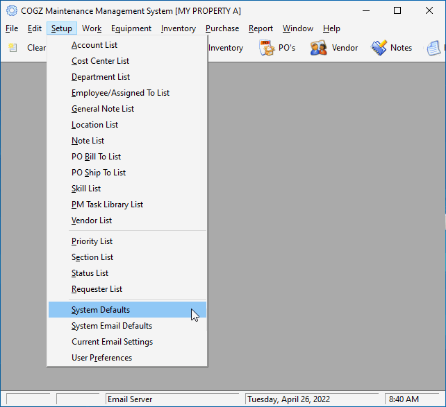Screen dimensions: 446x407
Task: Open System Email Defaults
Action: click(x=127, y=326)
